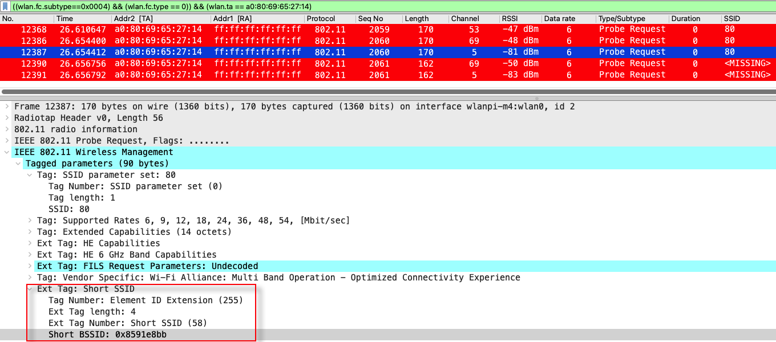Viewport: 776px width, 342px height.
Task: Click the Type/Subtype column header
Action: coord(621,19)
